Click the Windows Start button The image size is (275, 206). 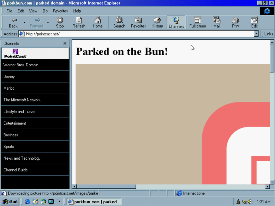pos(10,201)
